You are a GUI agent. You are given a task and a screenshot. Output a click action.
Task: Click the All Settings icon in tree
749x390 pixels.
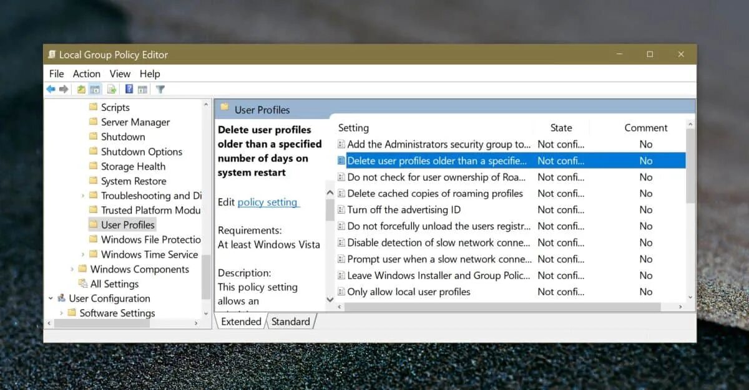pos(82,283)
